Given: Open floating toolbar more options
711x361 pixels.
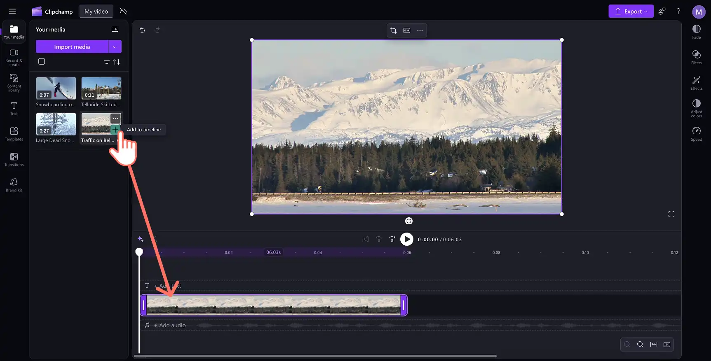Looking at the screenshot, I should coord(420,30).
